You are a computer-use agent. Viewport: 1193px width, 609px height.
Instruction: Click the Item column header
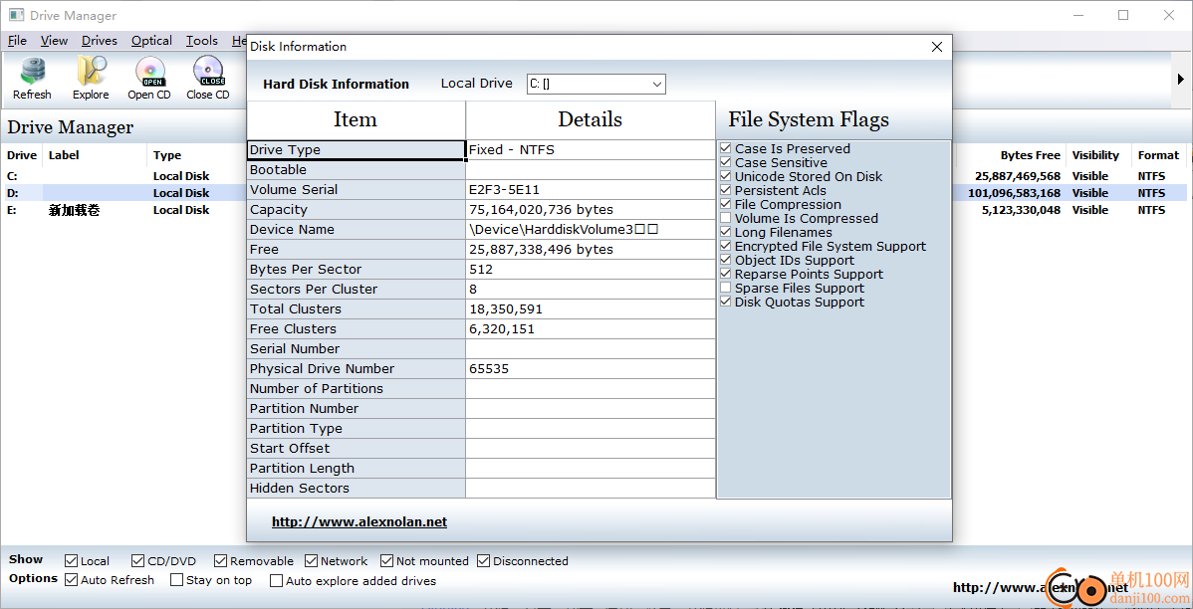pyautogui.click(x=356, y=120)
